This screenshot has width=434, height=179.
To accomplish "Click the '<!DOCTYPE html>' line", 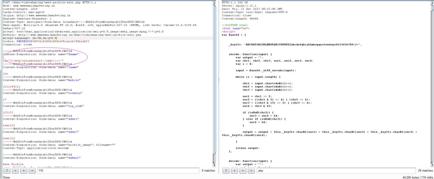I will [x=235, y=25].
